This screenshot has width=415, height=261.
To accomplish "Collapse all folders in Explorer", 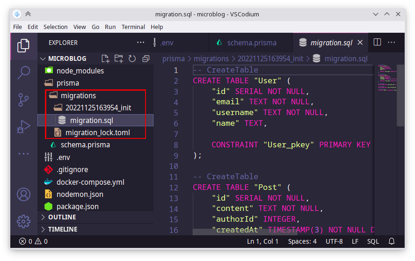I will tap(146, 59).
